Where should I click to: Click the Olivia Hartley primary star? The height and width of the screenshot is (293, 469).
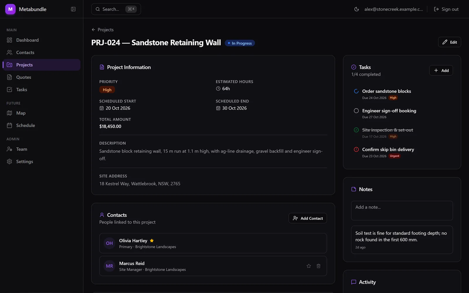point(152,241)
